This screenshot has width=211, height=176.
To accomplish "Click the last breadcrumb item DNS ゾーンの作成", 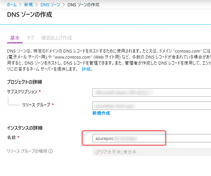I will (x=84, y=5).
